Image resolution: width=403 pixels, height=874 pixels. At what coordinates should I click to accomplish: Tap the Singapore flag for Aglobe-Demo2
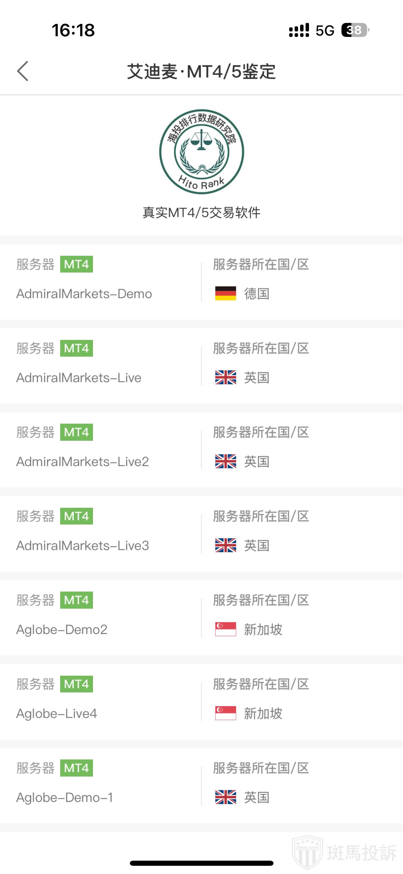click(x=226, y=629)
